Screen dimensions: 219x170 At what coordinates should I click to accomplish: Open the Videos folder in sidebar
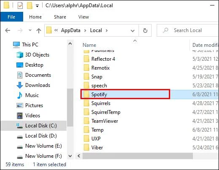(x=28, y=116)
